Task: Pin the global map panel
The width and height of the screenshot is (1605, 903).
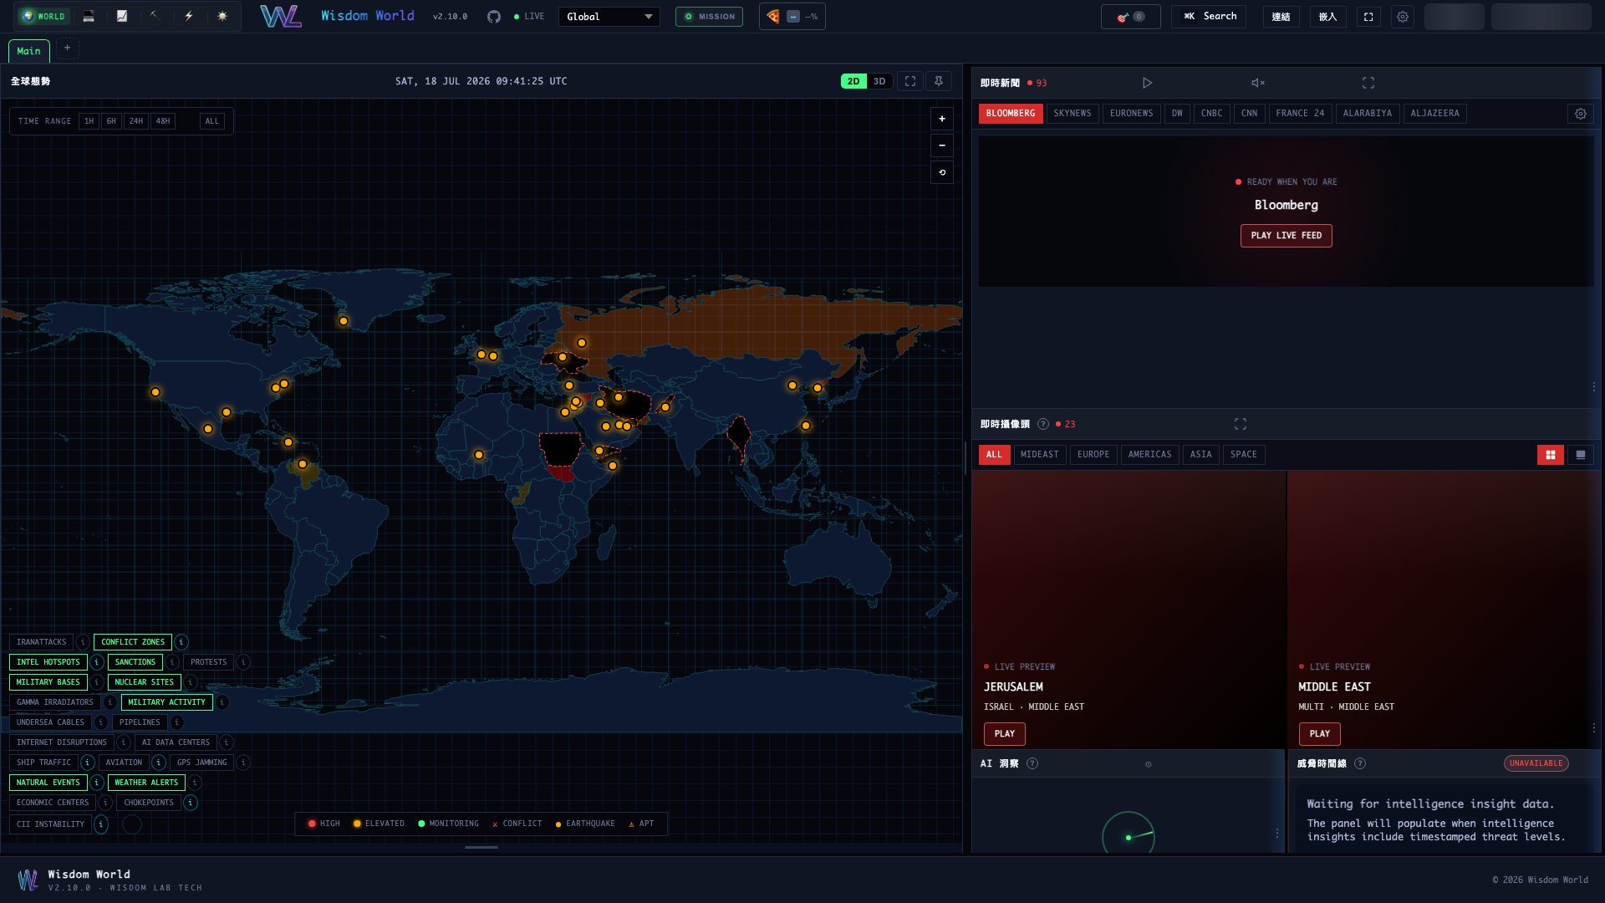Action: tap(939, 81)
